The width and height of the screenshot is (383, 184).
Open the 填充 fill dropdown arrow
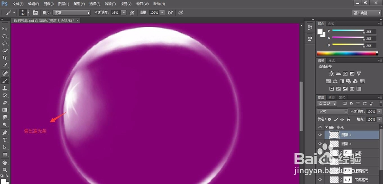379,119
